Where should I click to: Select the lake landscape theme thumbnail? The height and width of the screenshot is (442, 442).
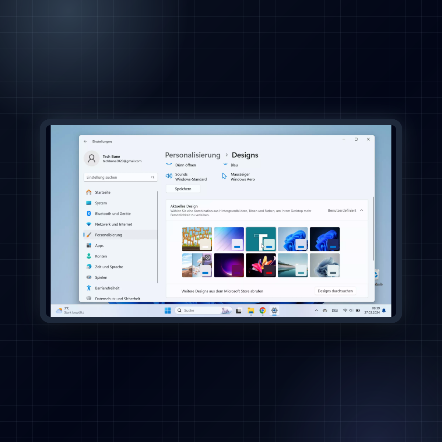pyautogui.click(x=293, y=265)
